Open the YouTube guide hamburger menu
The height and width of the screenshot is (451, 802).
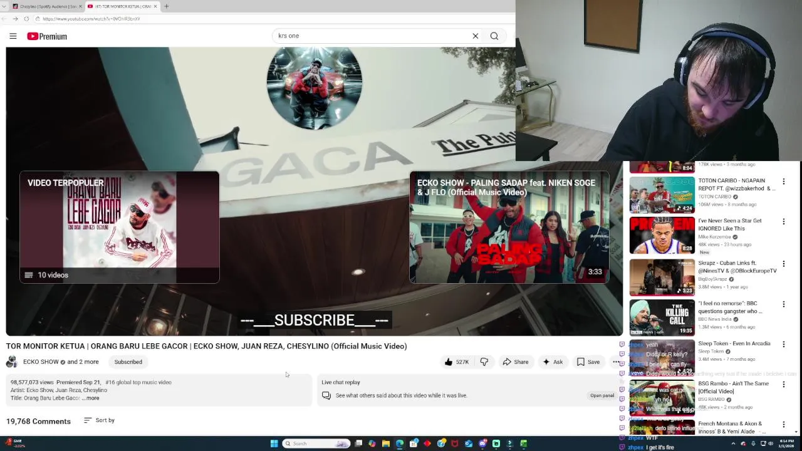click(13, 36)
